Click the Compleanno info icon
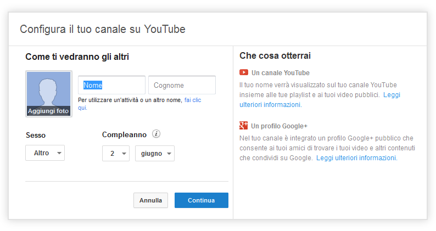 [x=156, y=134]
